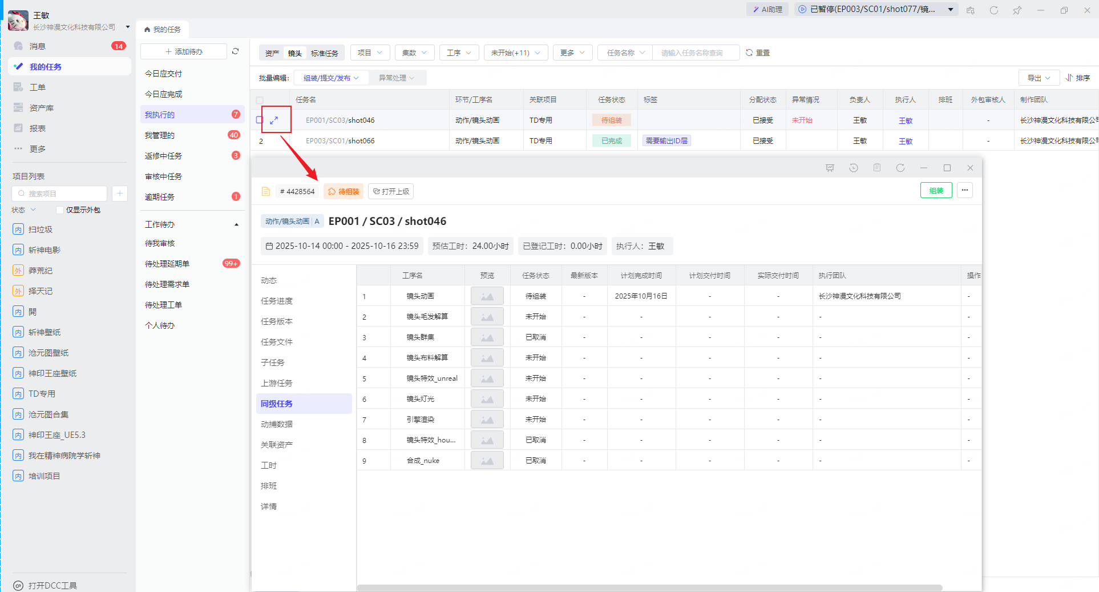Open the 打开DCC工具 icon at bottom left
This screenshot has height=592, width=1099.
18,586
